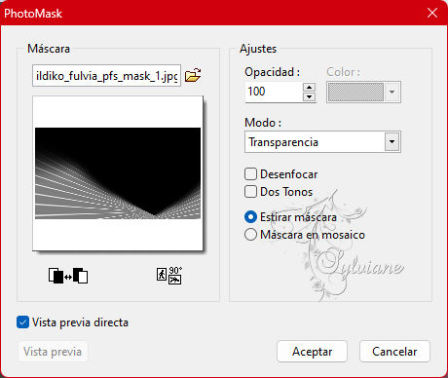Open the mask file browser folder icon
Screen dimensions: 448x378
[x=193, y=76]
